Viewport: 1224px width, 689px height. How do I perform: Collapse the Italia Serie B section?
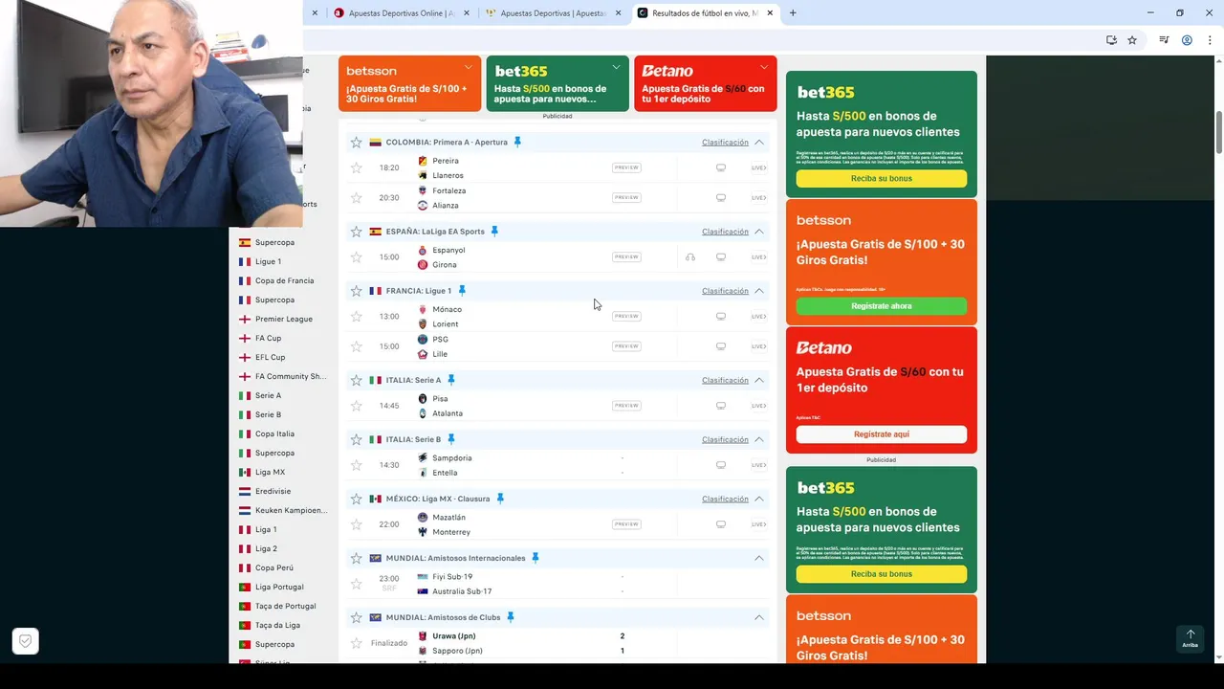tap(758, 439)
